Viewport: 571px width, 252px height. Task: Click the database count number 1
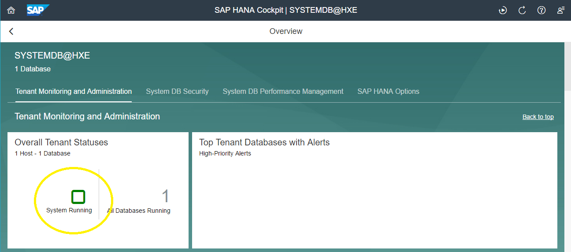pos(165,196)
